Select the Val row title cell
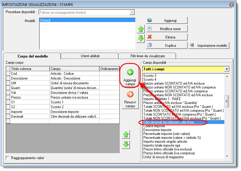The width and height of the screenshot is (241, 171). click(x=30, y=93)
